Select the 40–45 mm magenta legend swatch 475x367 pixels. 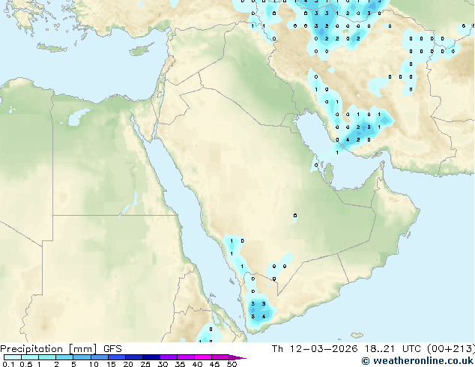point(203,357)
